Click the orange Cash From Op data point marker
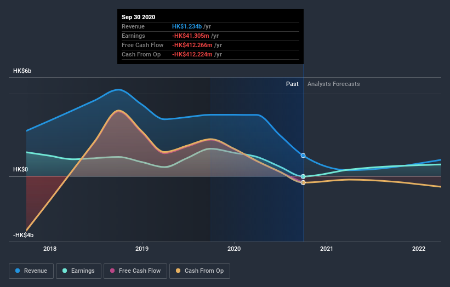This screenshot has width=450, height=287. point(303,182)
